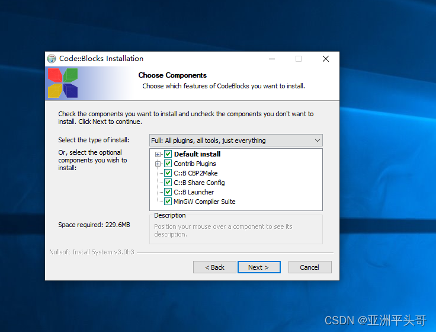
Task: Click the Choose Components heading
Action: click(x=172, y=75)
